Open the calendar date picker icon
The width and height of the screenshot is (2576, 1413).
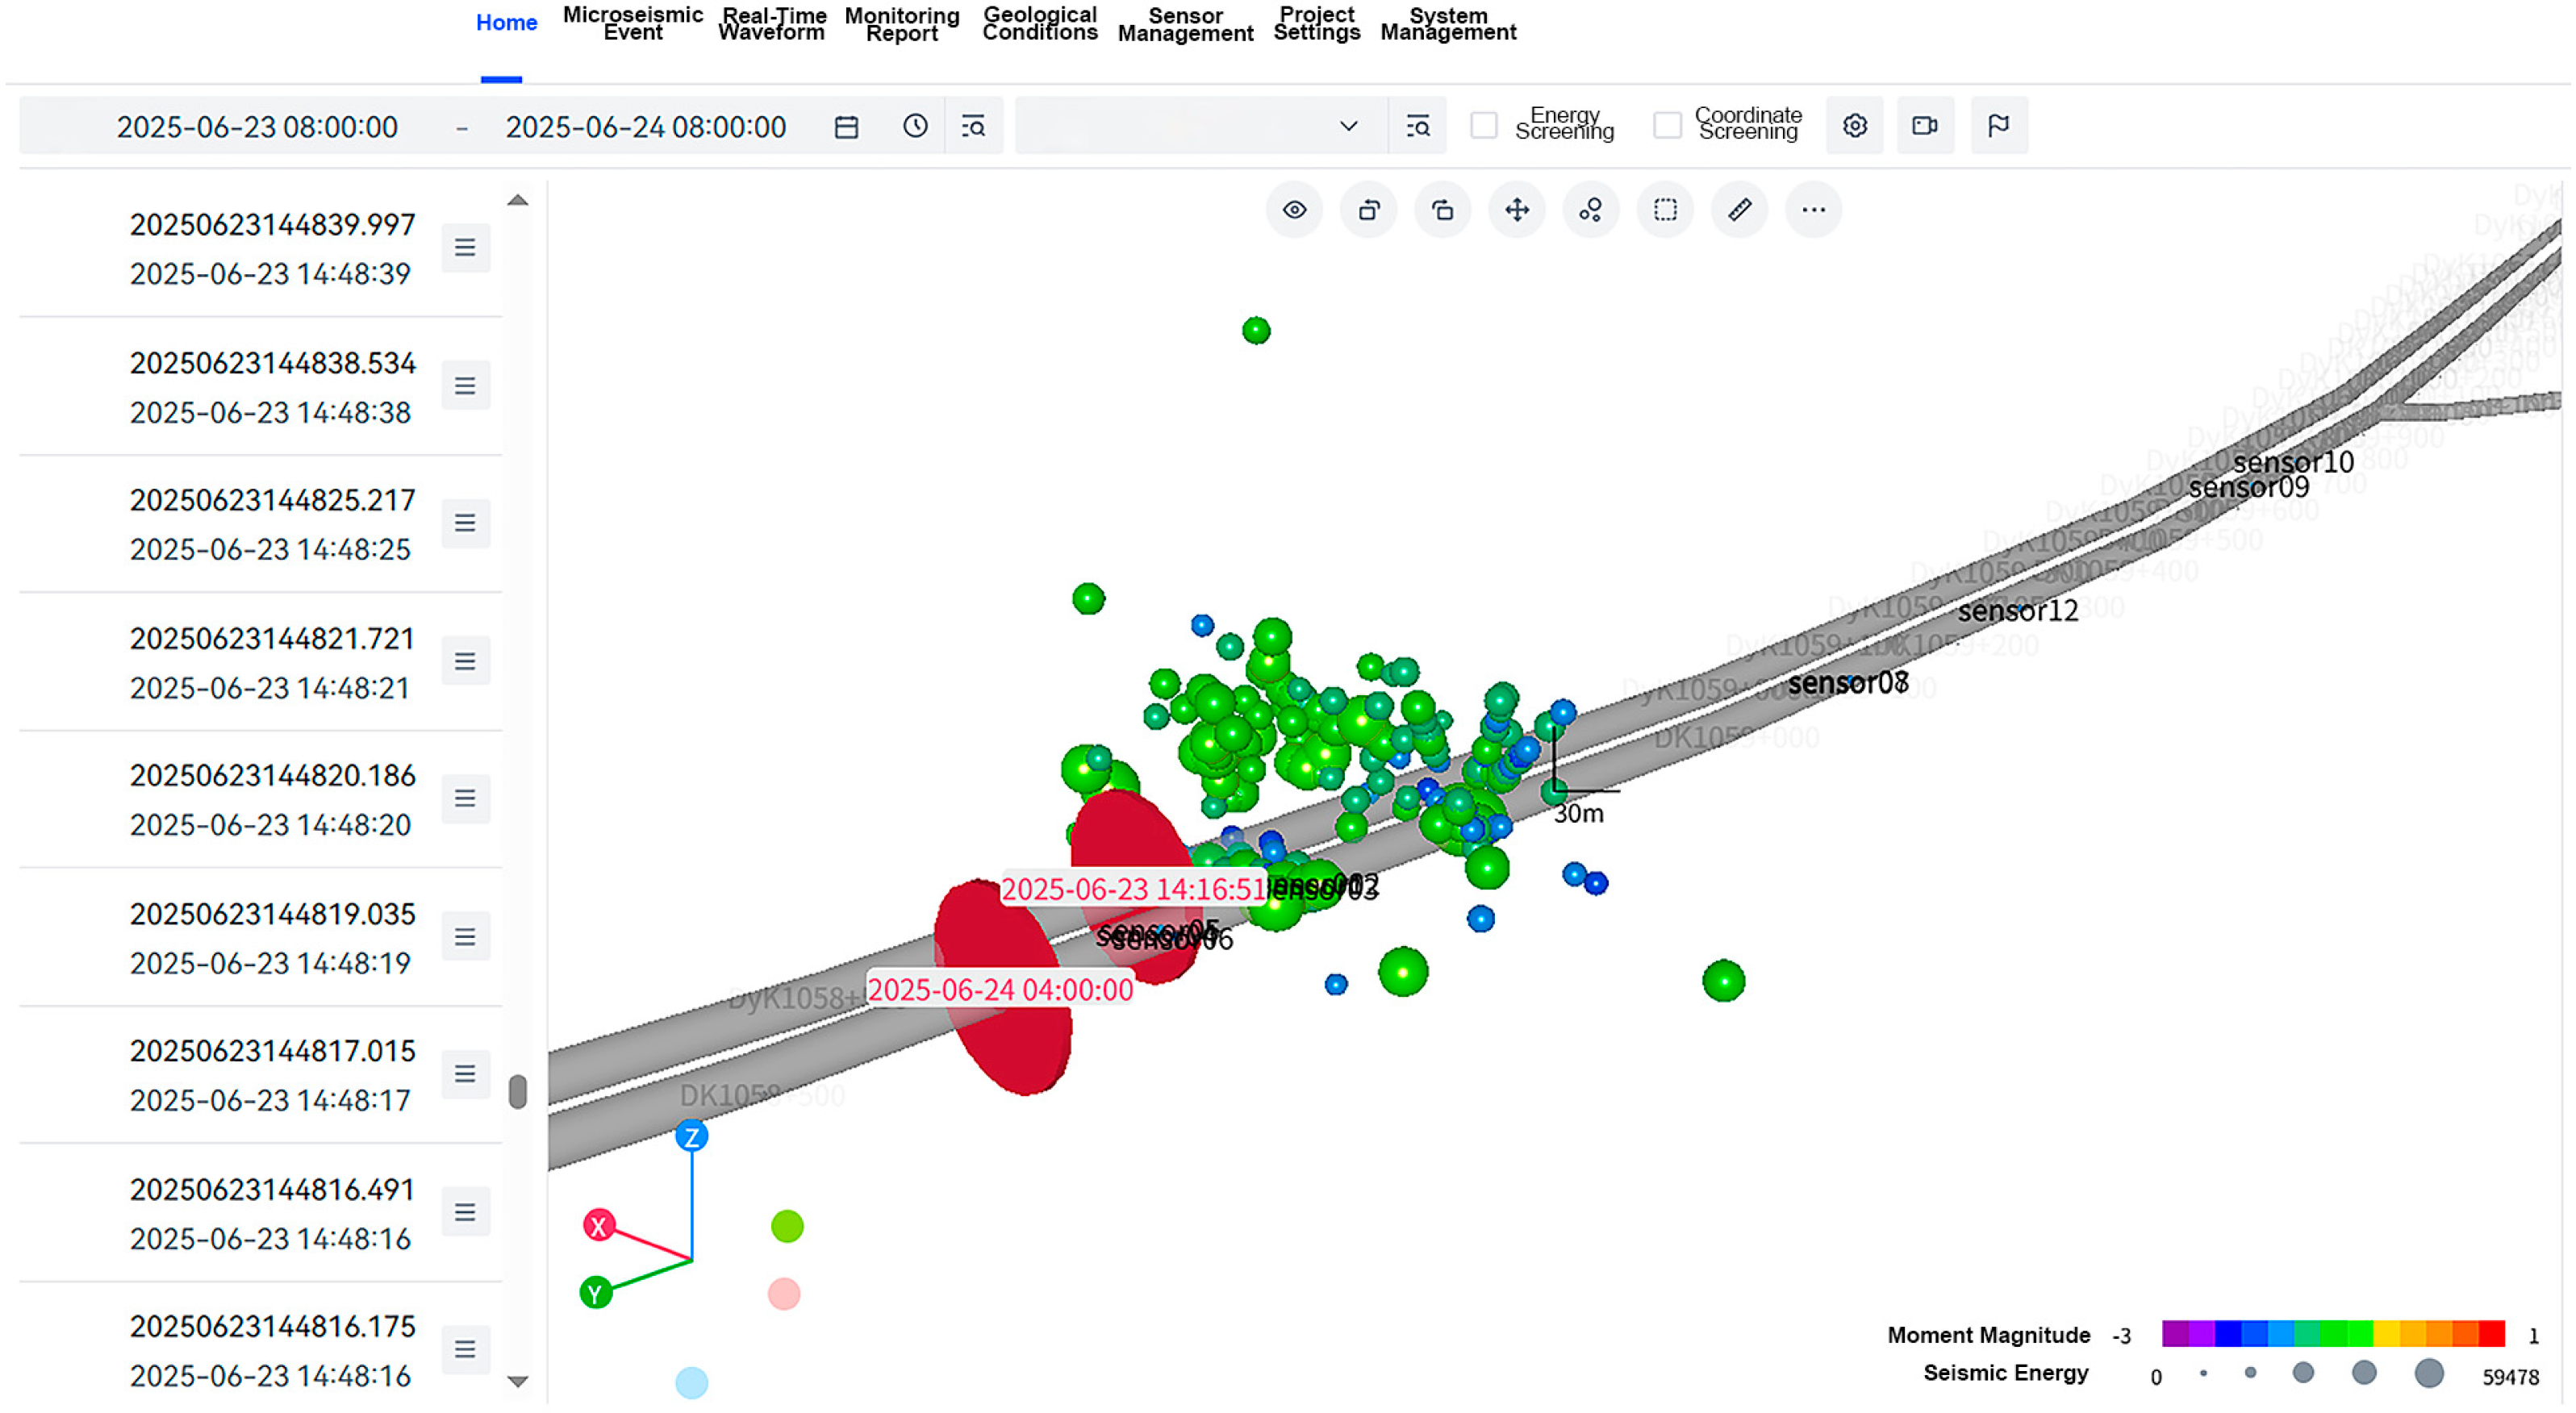click(846, 127)
